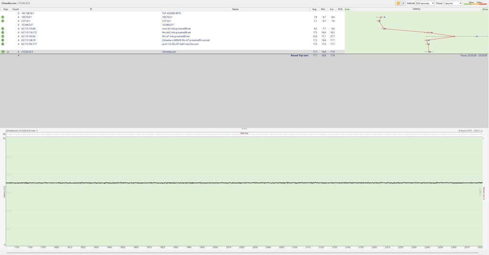Click the green hop circle for 62.113.192.117
The height and width of the screenshot is (255, 489).
(3, 44)
